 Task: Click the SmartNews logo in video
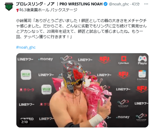point(142,75)
